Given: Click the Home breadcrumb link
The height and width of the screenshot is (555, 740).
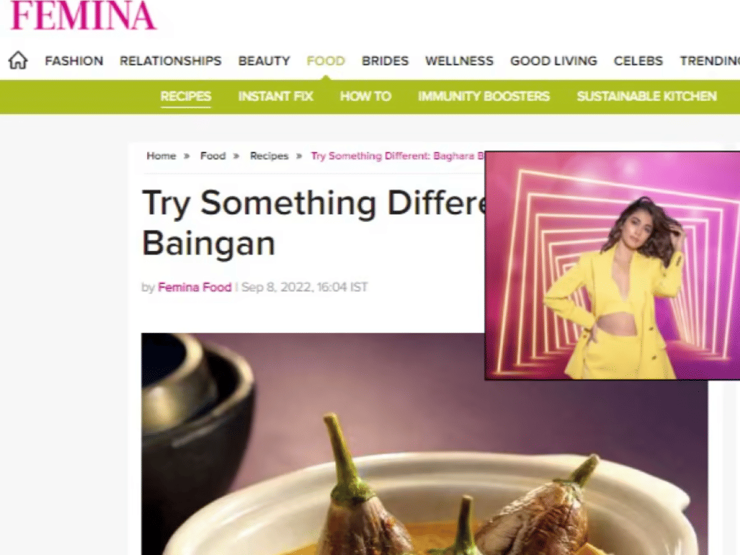Looking at the screenshot, I should pos(161,156).
